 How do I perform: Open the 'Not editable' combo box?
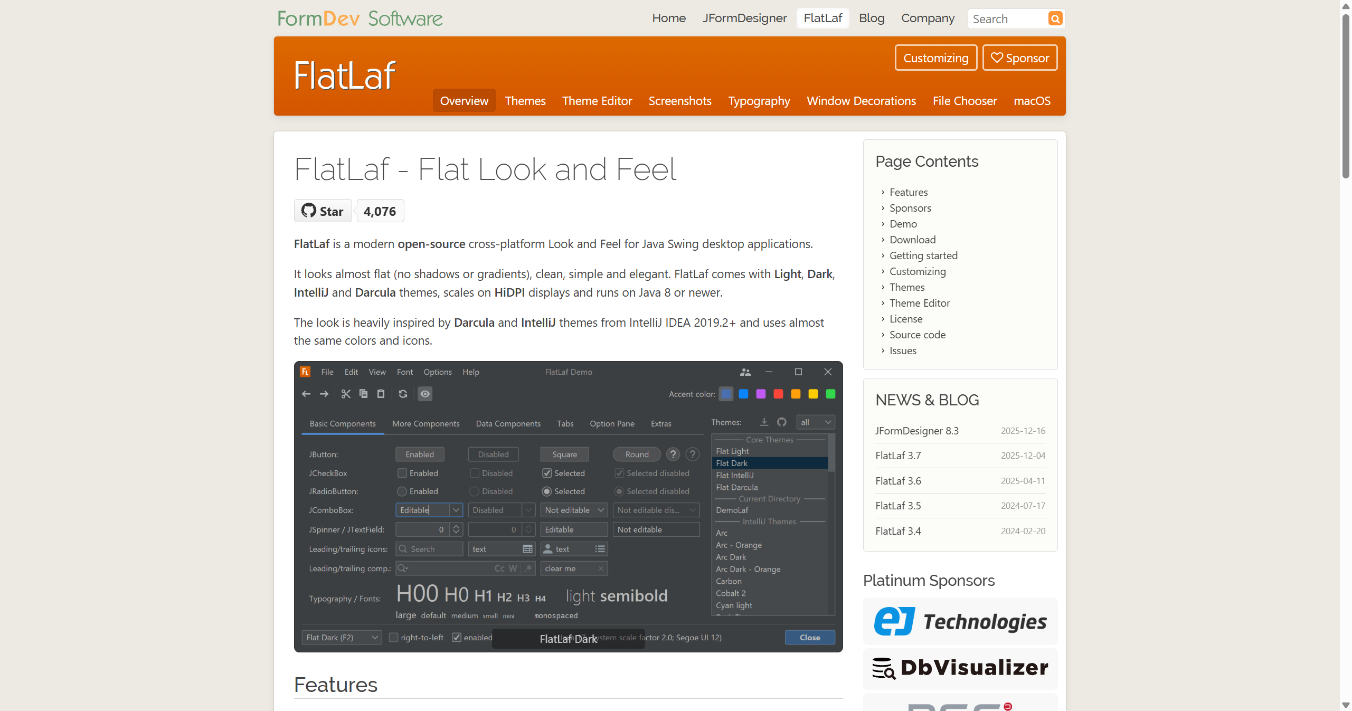coord(574,510)
